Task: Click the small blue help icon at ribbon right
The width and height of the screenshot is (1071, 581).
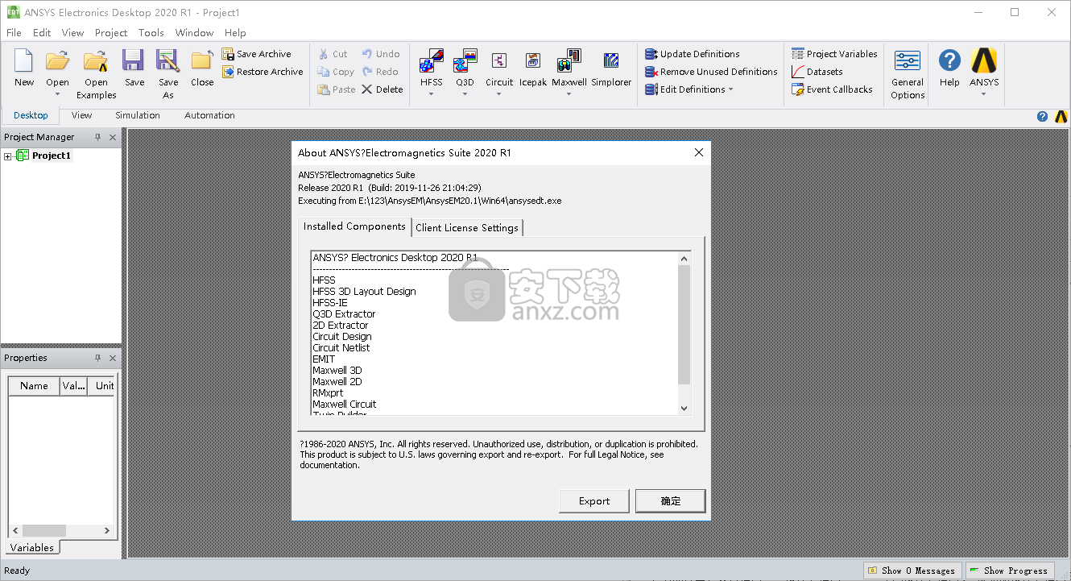Action: (x=1042, y=116)
